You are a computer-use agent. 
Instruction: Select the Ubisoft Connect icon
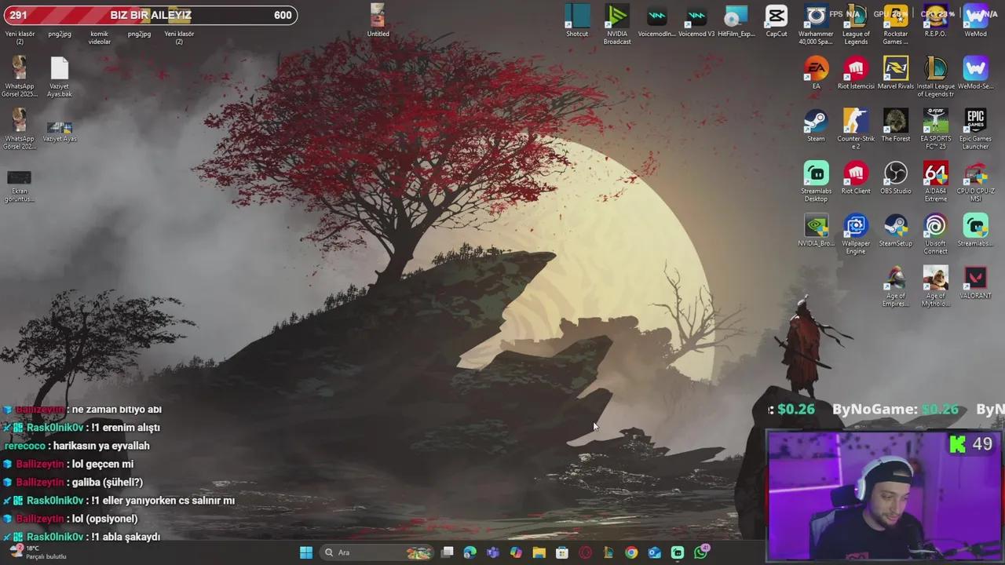click(x=936, y=234)
